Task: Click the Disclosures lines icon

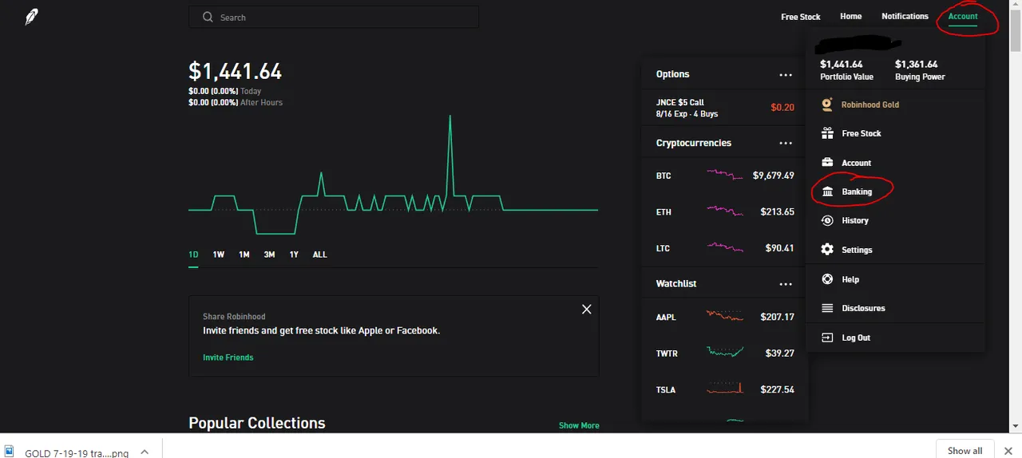Action: pyautogui.click(x=827, y=308)
